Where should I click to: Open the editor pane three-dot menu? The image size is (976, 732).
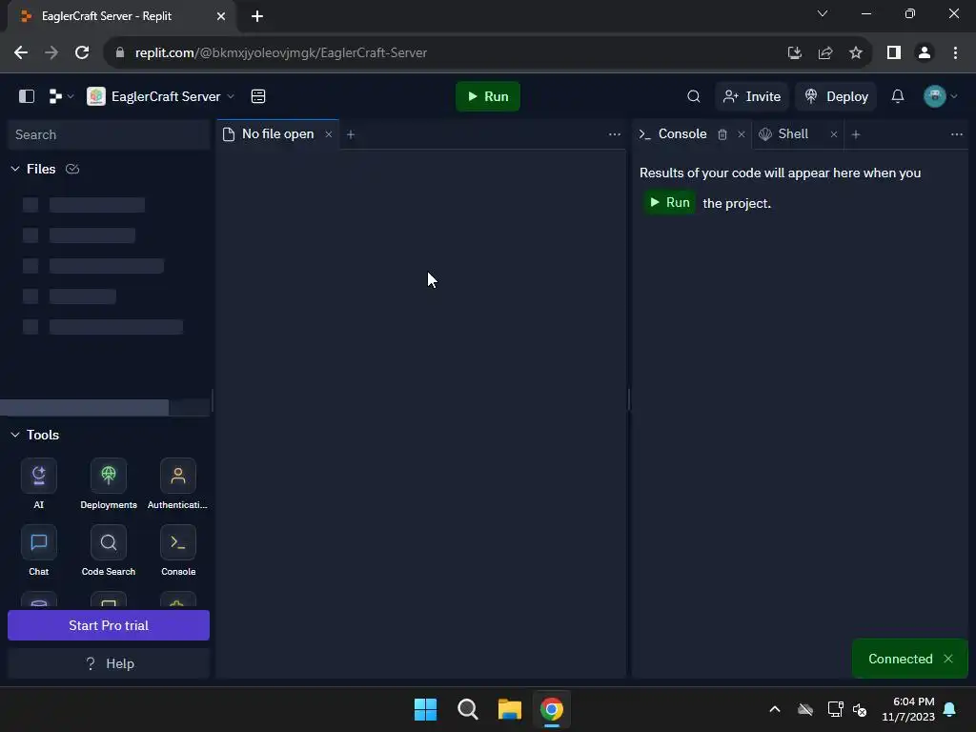(615, 134)
